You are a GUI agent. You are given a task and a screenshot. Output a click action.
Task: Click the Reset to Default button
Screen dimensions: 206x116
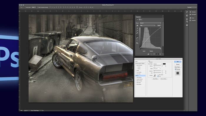click(x=164, y=79)
